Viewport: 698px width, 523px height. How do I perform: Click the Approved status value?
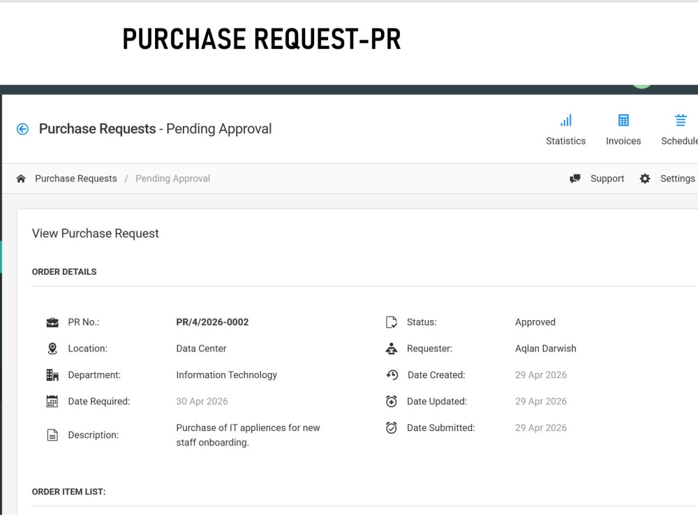[x=535, y=322]
